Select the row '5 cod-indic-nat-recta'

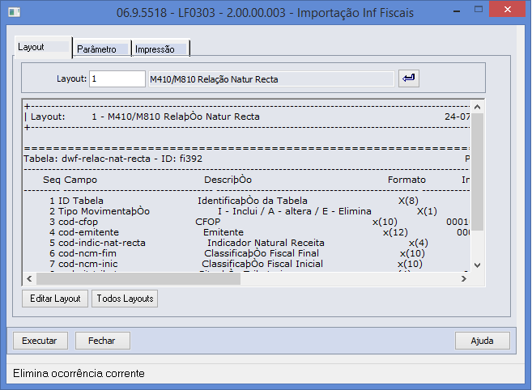click(x=246, y=243)
